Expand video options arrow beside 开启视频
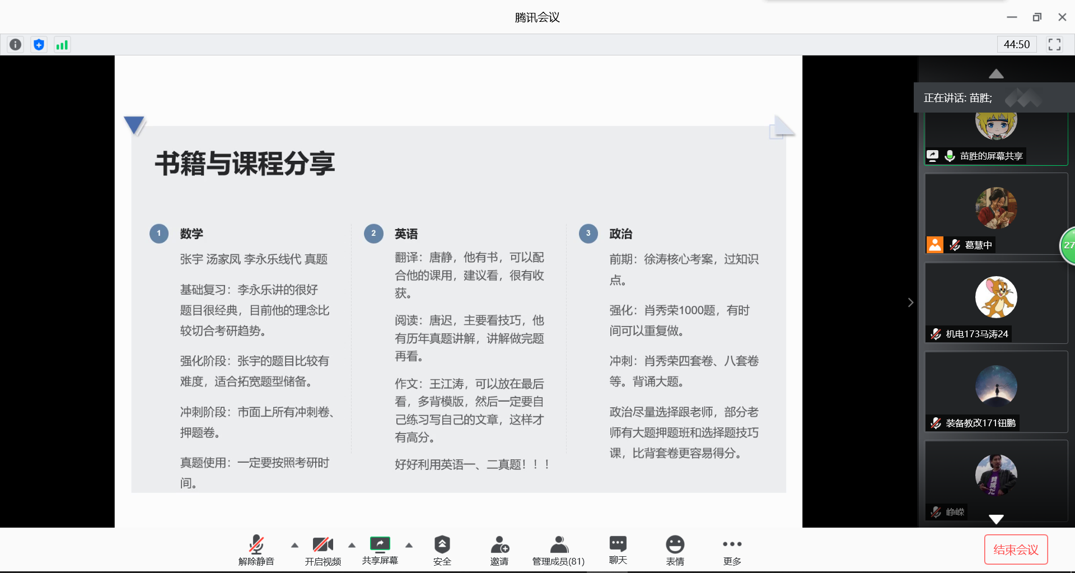This screenshot has width=1075, height=573. (x=352, y=545)
